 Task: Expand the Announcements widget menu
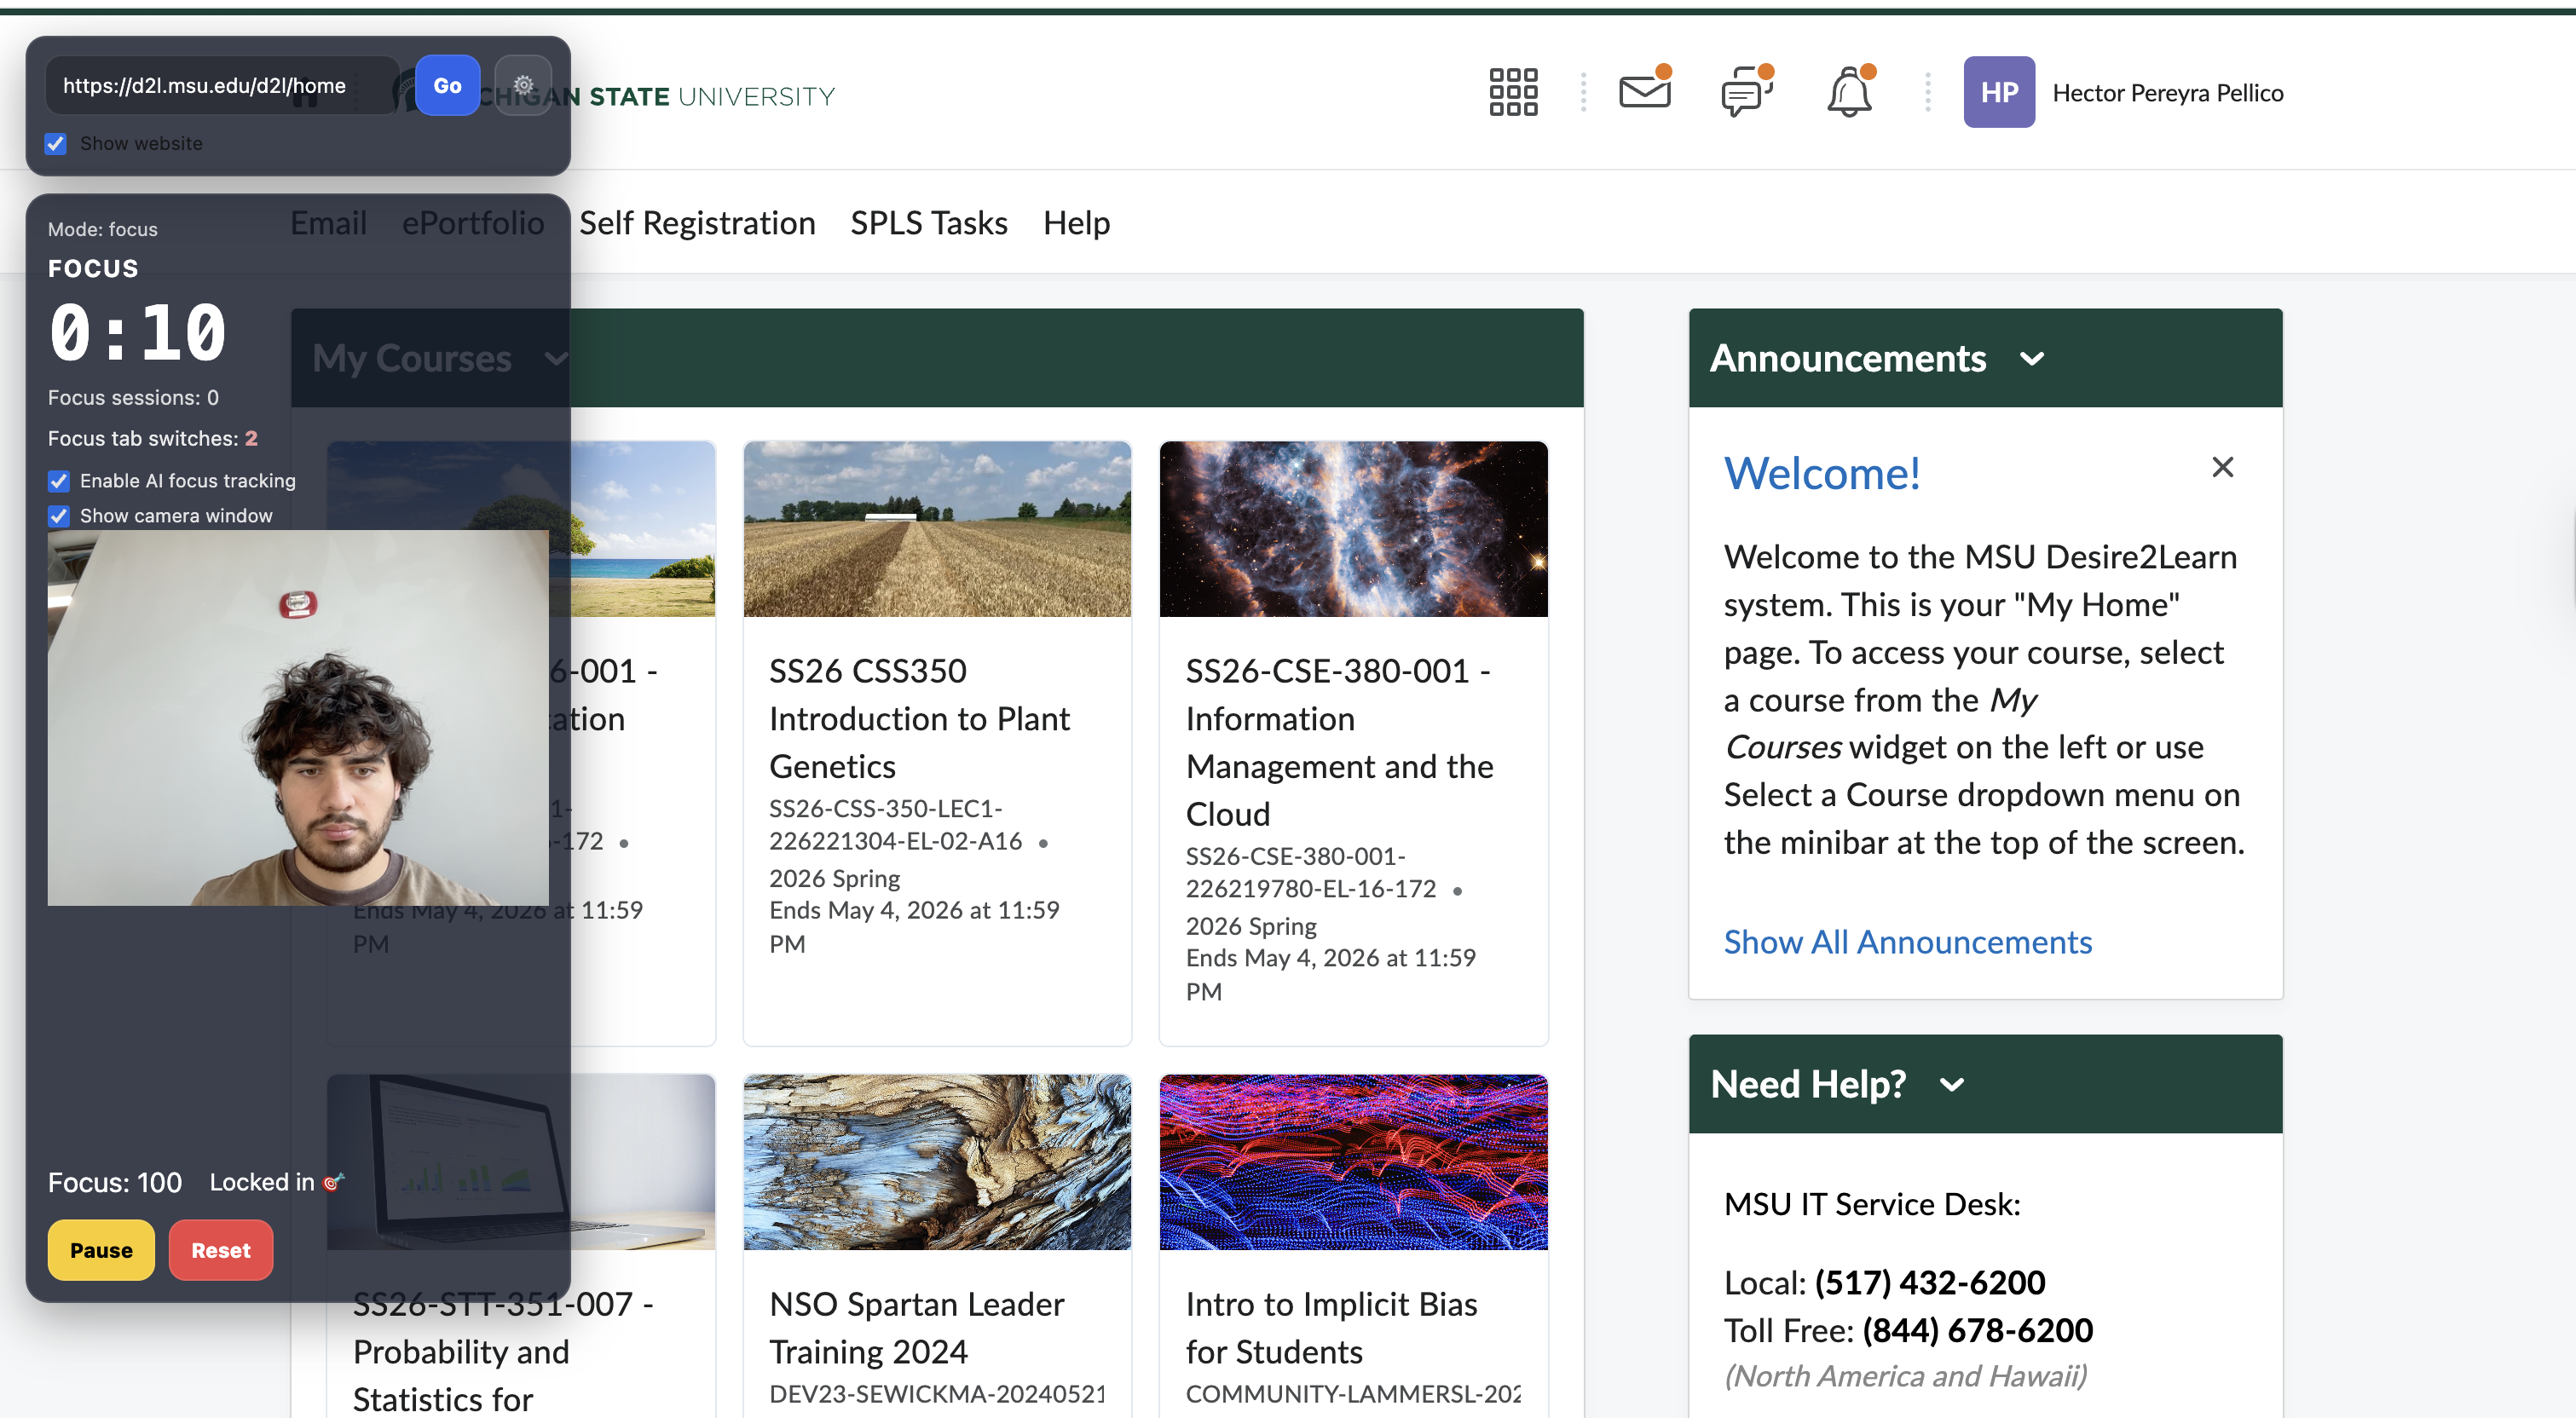pyautogui.click(x=2031, y=359)
